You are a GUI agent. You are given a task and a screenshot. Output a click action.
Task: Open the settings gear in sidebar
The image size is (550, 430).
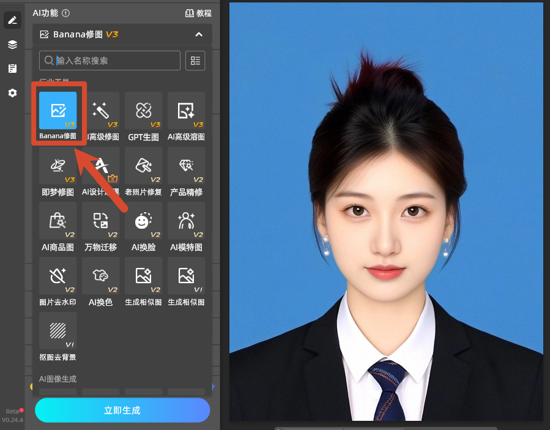pos(13,93)
